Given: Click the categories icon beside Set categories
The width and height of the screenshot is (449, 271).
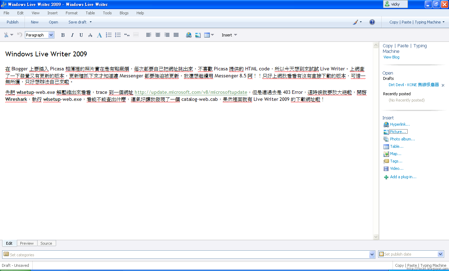Looking at the screenshot, I should [6, 254].
